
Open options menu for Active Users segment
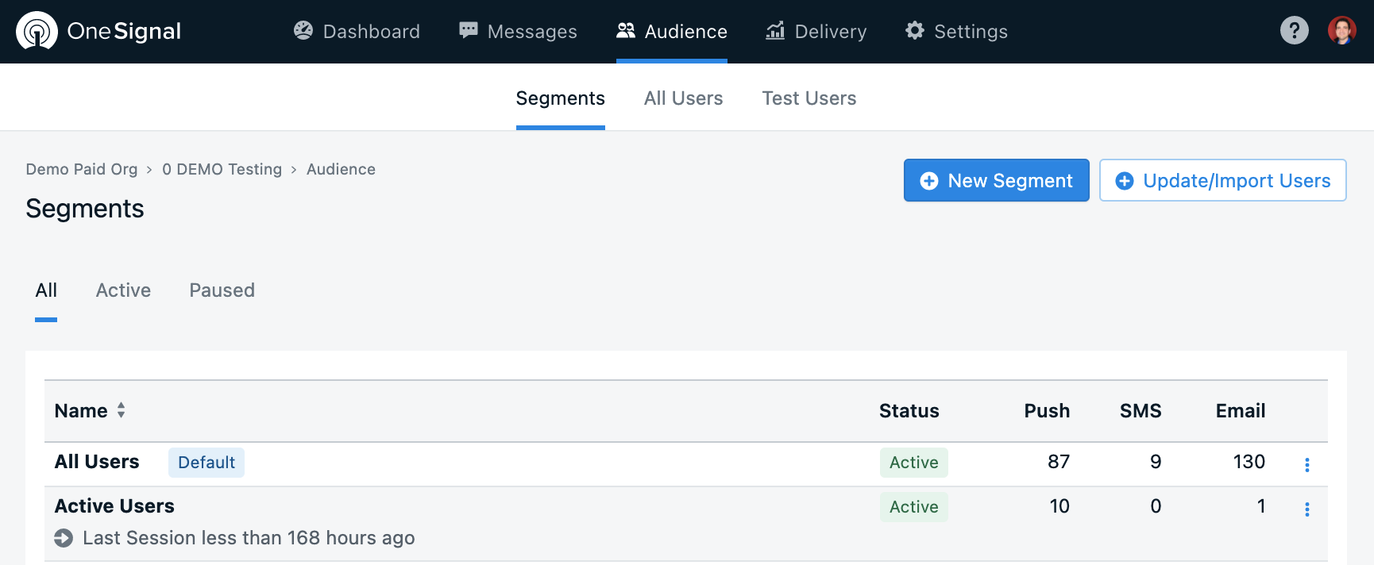[x=1306, y=509]
